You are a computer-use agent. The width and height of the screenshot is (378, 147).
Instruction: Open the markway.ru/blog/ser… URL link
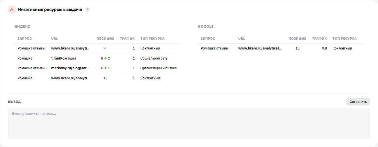pyautogui.click(x=70, y=68)
